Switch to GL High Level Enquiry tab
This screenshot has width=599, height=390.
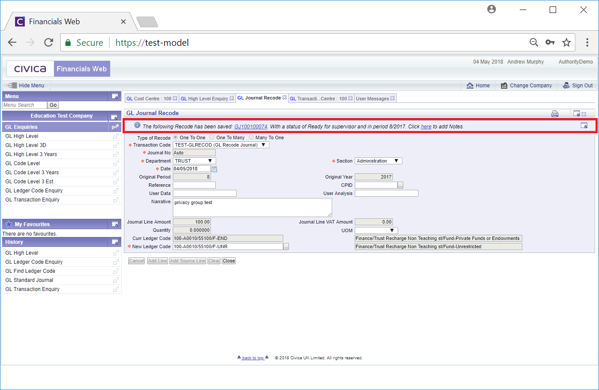pyautogui.click(x=204, y=99)
